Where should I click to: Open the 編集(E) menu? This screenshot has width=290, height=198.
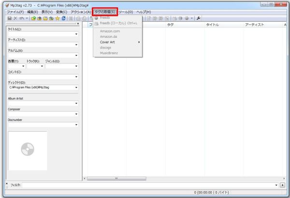coord(32,12)
